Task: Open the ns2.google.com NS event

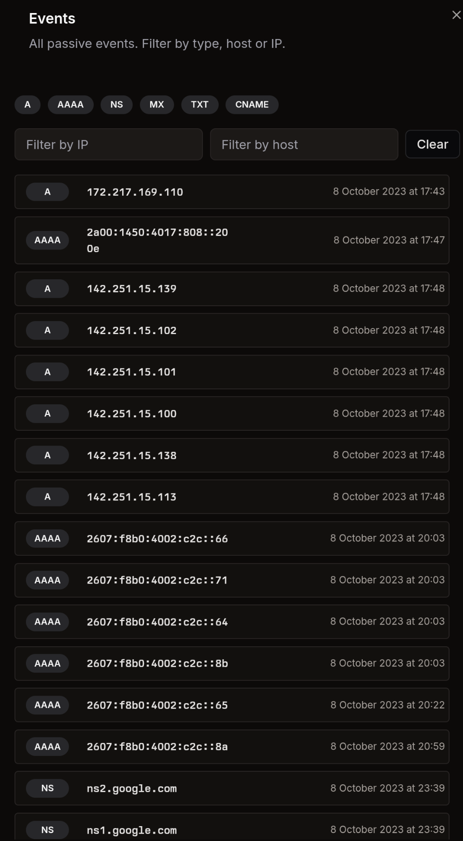Action: click(x=232, y=788)
